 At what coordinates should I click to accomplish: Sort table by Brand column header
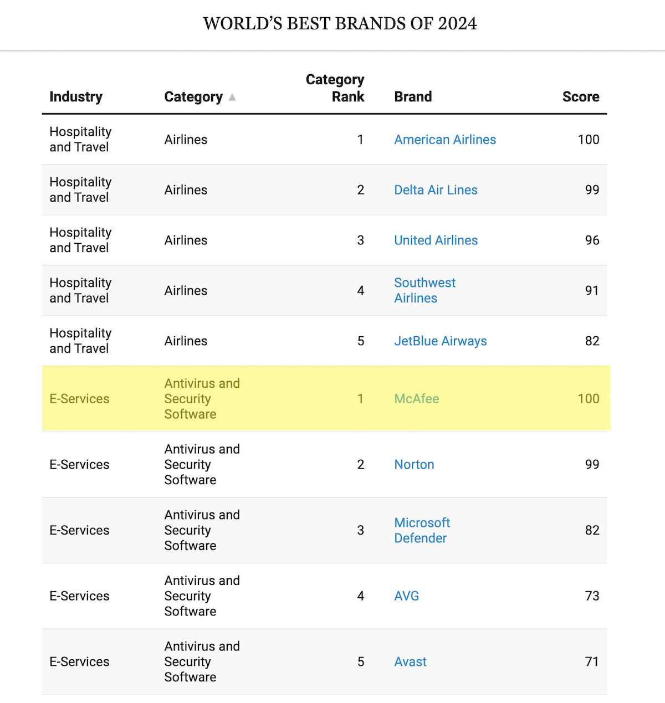(413, 97)
